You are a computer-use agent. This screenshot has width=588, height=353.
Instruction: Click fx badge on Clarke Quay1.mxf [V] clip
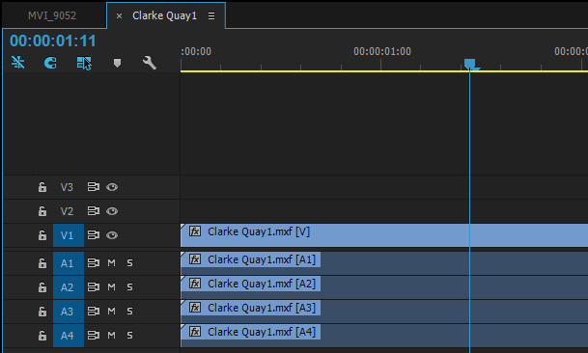coord(195,231)
